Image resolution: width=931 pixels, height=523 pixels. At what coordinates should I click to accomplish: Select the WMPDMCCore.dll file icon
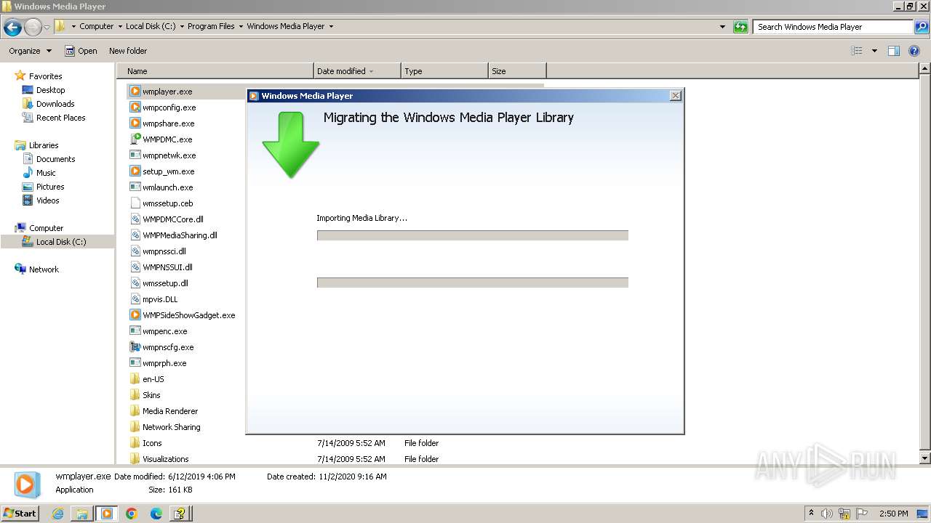click(x=135, y=219)
